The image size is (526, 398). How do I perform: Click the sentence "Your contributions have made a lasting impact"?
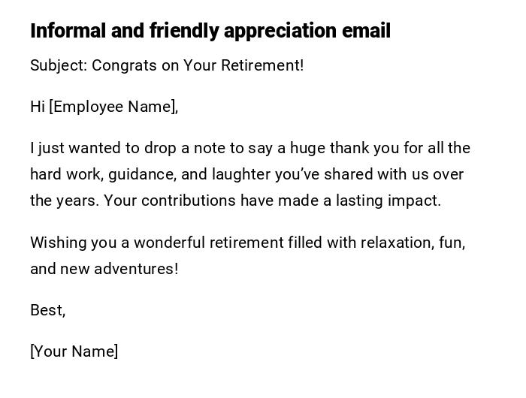coord(272,201)
